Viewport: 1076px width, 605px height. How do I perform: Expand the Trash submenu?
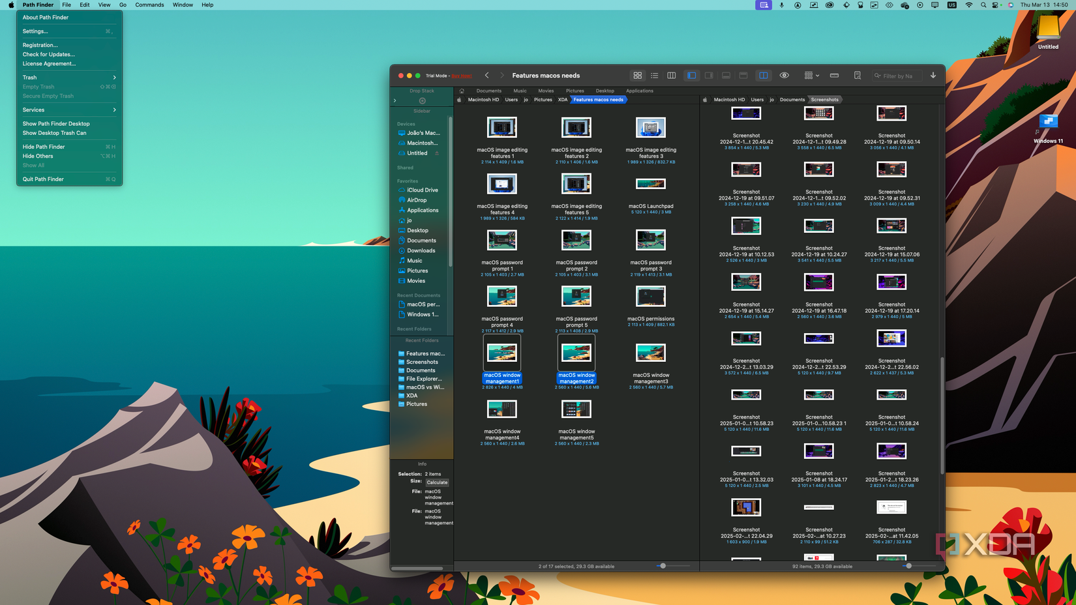(69, 78)
